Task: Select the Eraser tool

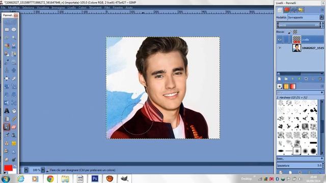Action: 14,127
